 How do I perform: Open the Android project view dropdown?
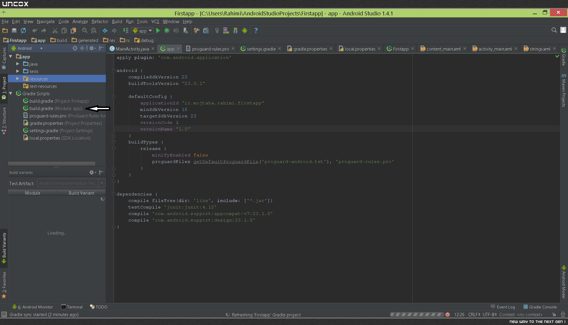click(27, 48)
